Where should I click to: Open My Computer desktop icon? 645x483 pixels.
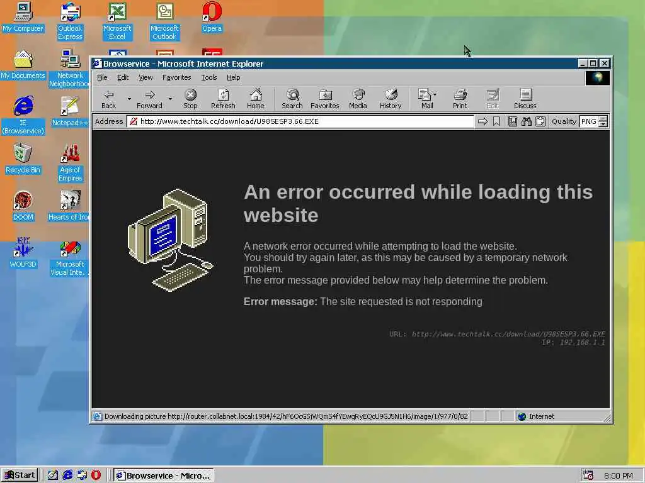tap(23, 17)
